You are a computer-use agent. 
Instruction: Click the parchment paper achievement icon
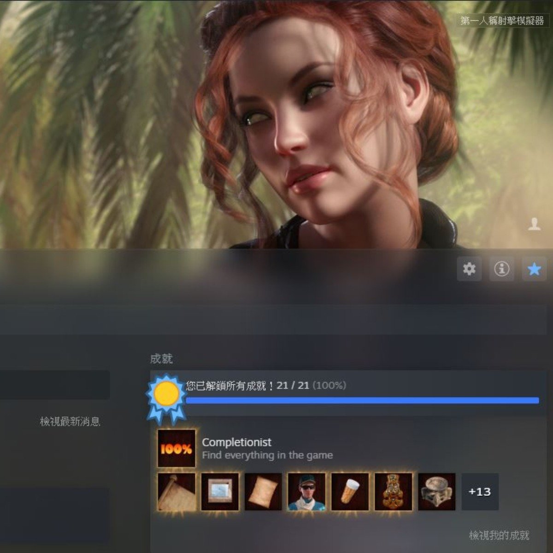click(263, 492)
